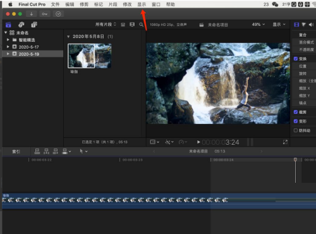
Task: Click the browser search magnifier icon
Action: pos(141,25)
